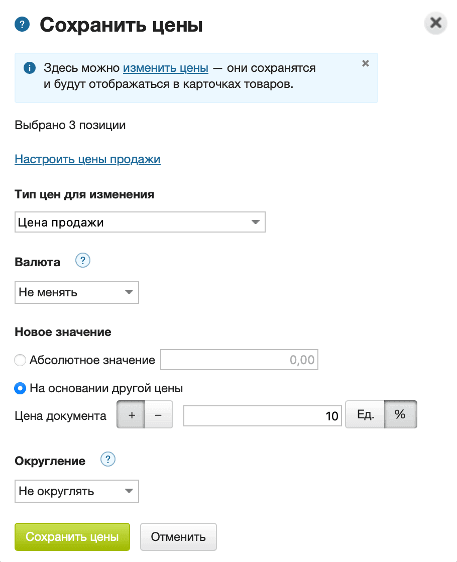Open the Не округлять dropdown
Image resolution: width=457 pixels, height=562 pixels.
[76, 491]
